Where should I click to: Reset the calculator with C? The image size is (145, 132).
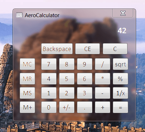click(115, 49)
